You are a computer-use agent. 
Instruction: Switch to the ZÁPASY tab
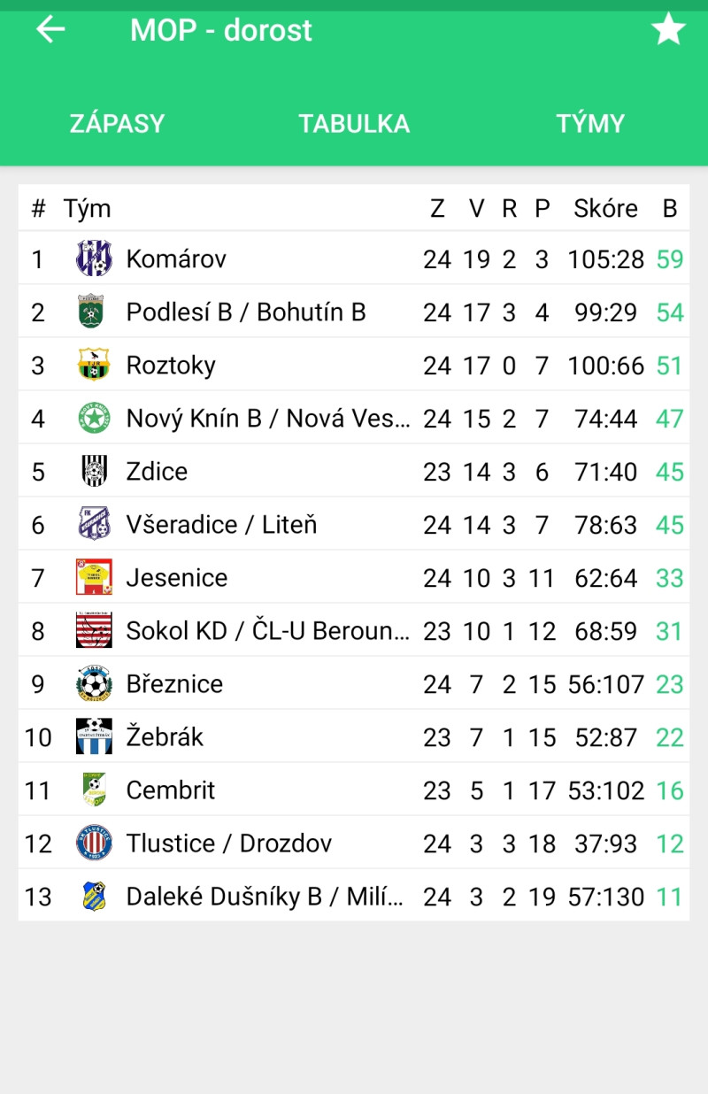click(118, 123)
